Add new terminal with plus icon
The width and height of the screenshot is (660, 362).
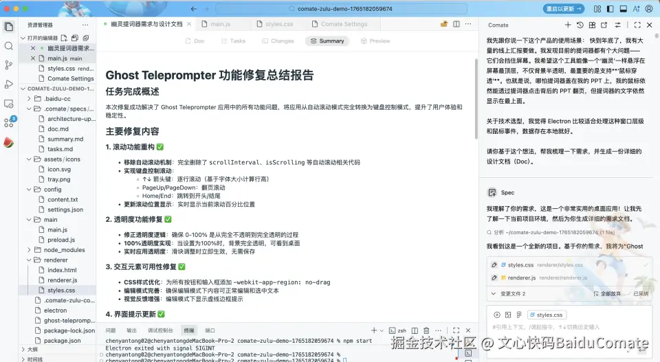click(x=374, y=330)
